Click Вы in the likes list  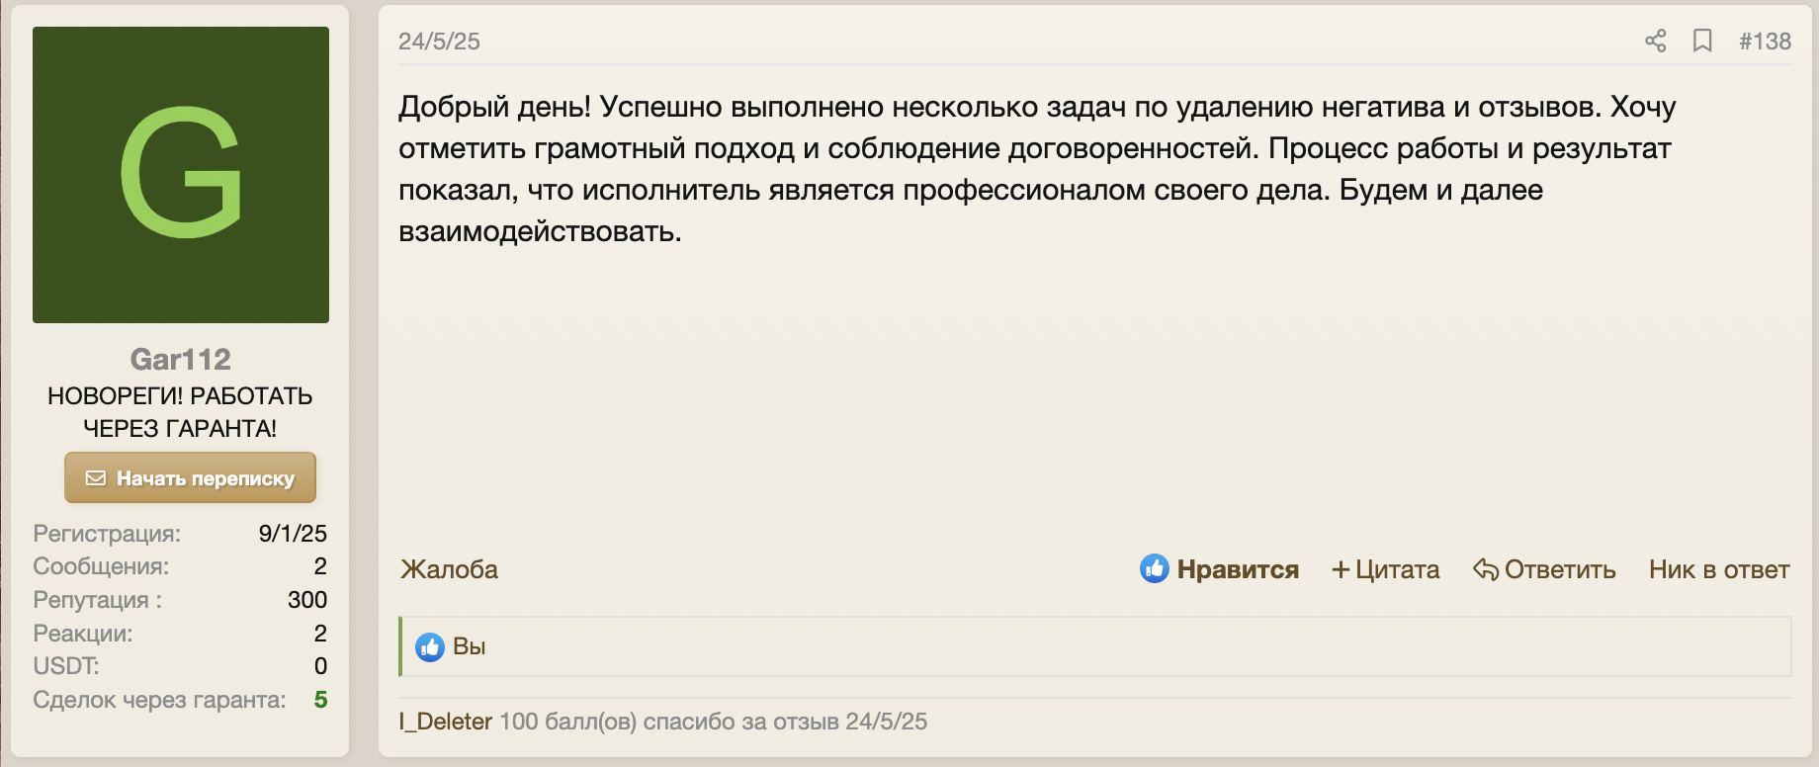(469, 645)
